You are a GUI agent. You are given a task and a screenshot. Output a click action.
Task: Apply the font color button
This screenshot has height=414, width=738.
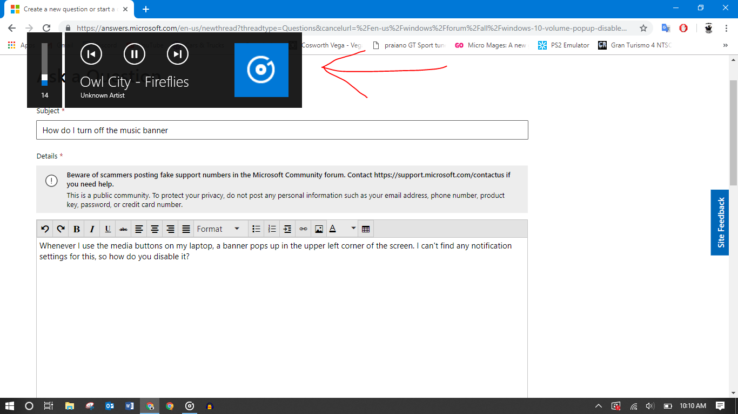coord(333,229)
